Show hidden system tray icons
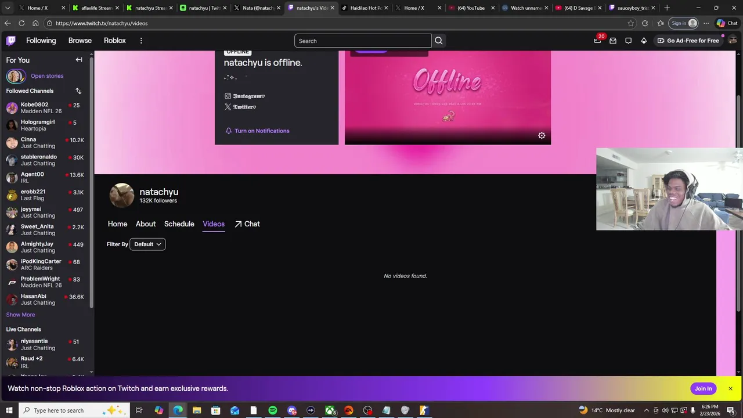 646,410
